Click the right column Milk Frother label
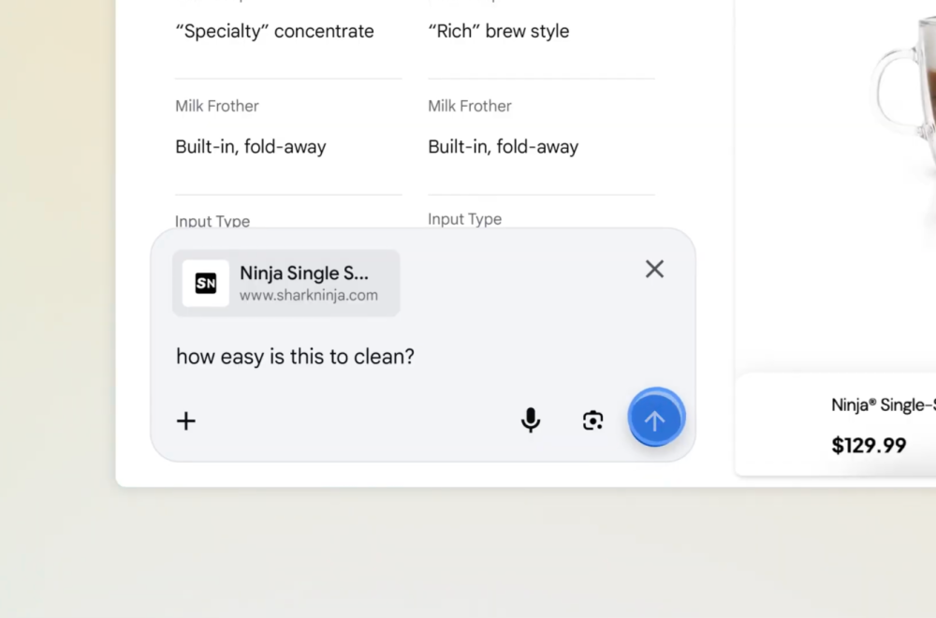The width and height of the screenshot is (936, 618). (x=470, y=106)
